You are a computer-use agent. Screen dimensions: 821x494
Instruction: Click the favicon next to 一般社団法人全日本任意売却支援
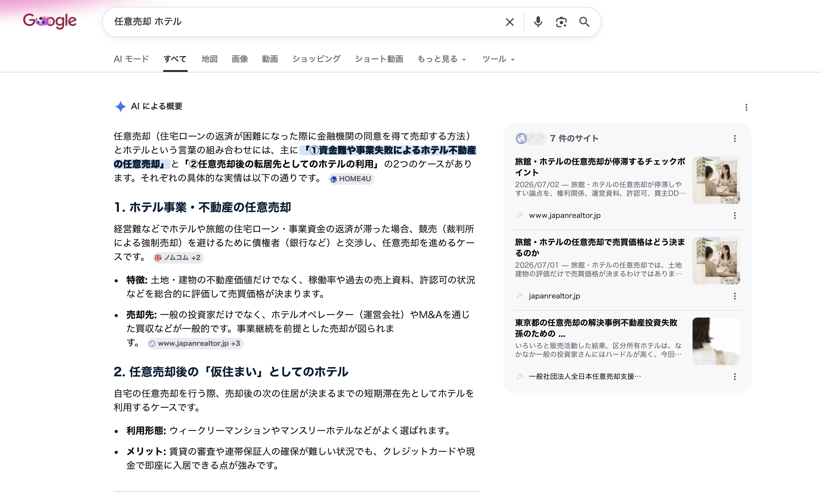(519, 377)
